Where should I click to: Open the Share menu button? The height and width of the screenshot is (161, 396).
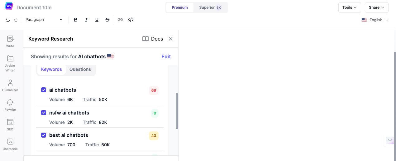coord(376,7)
